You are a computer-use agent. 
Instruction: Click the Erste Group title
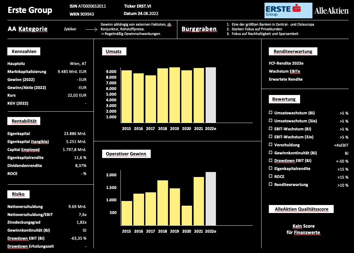point(30,10)
